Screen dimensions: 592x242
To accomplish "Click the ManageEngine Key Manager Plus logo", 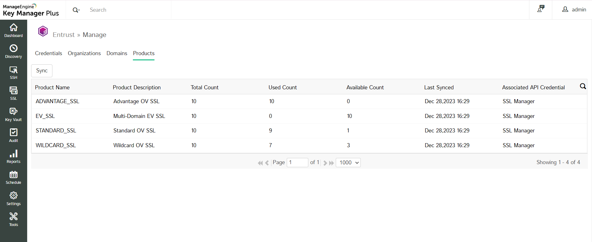I will click(x=31, y=10).
